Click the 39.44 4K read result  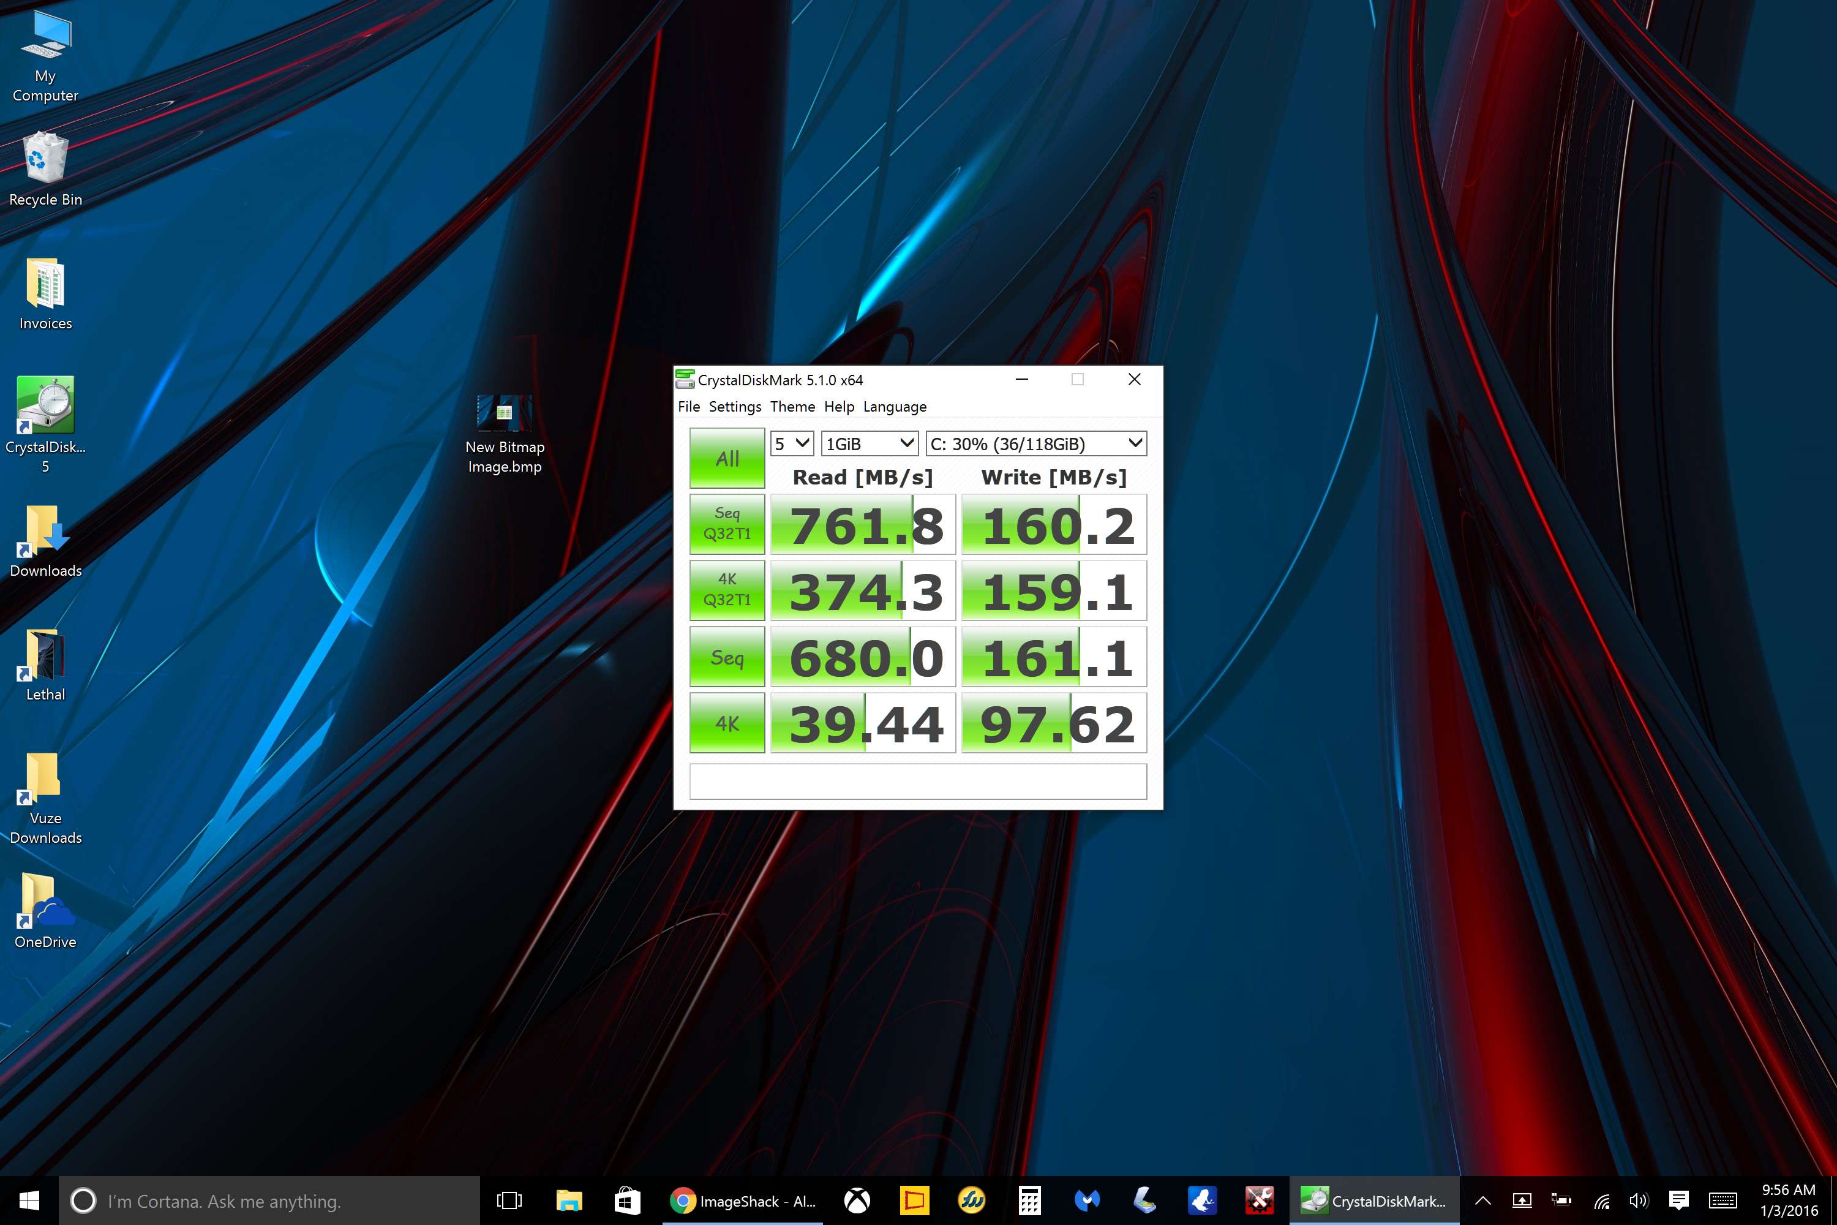(x=863, y=723)
